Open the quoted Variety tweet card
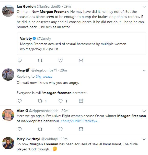 pos(82,44)
